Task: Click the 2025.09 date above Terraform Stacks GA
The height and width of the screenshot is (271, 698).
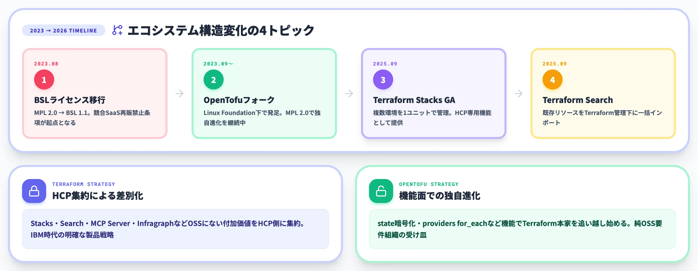Action: (385, 64)
